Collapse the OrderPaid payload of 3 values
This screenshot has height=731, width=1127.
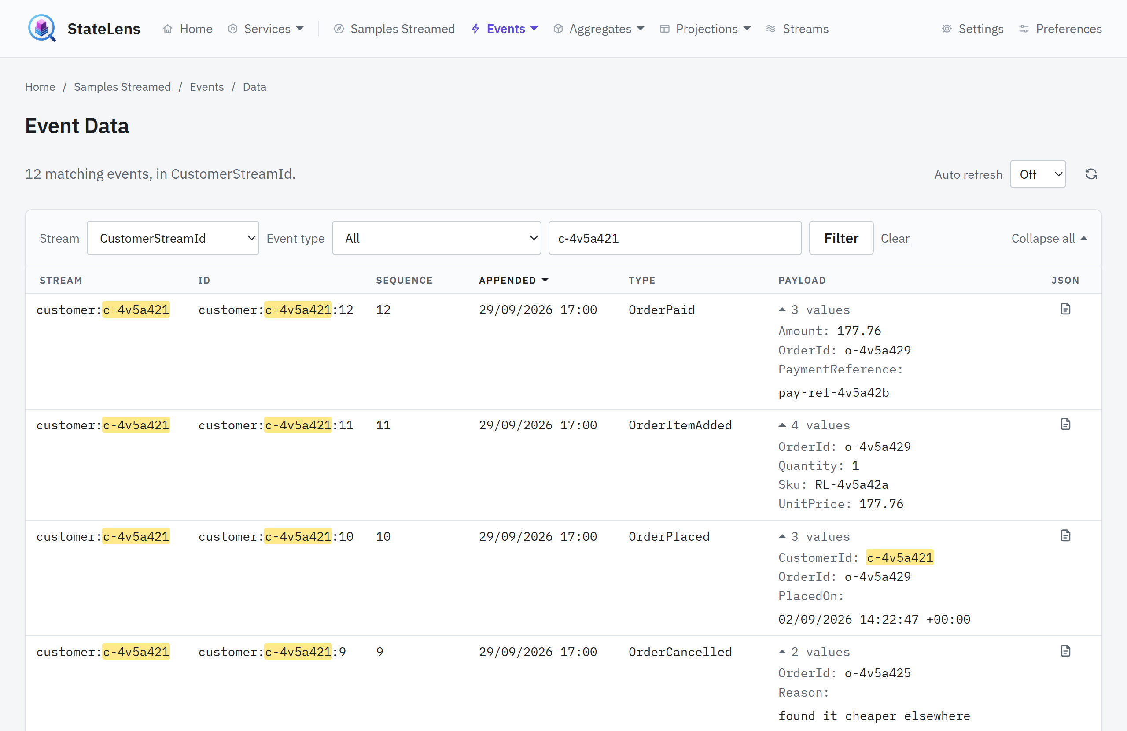click(x=814, y=310)
